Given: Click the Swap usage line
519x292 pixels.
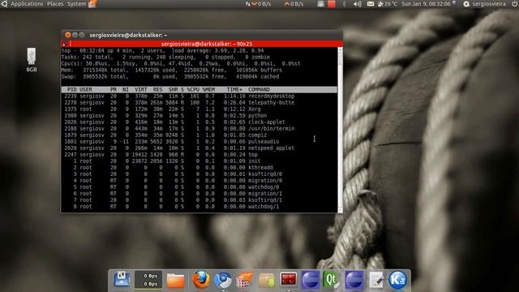Looking at the screenshot, I should coord(170,76).
